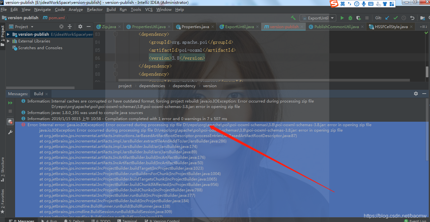This screenshot has width=430, height=222.
Task: Revert changes with the rollback arrow
Action: click(x=412, y=18)
